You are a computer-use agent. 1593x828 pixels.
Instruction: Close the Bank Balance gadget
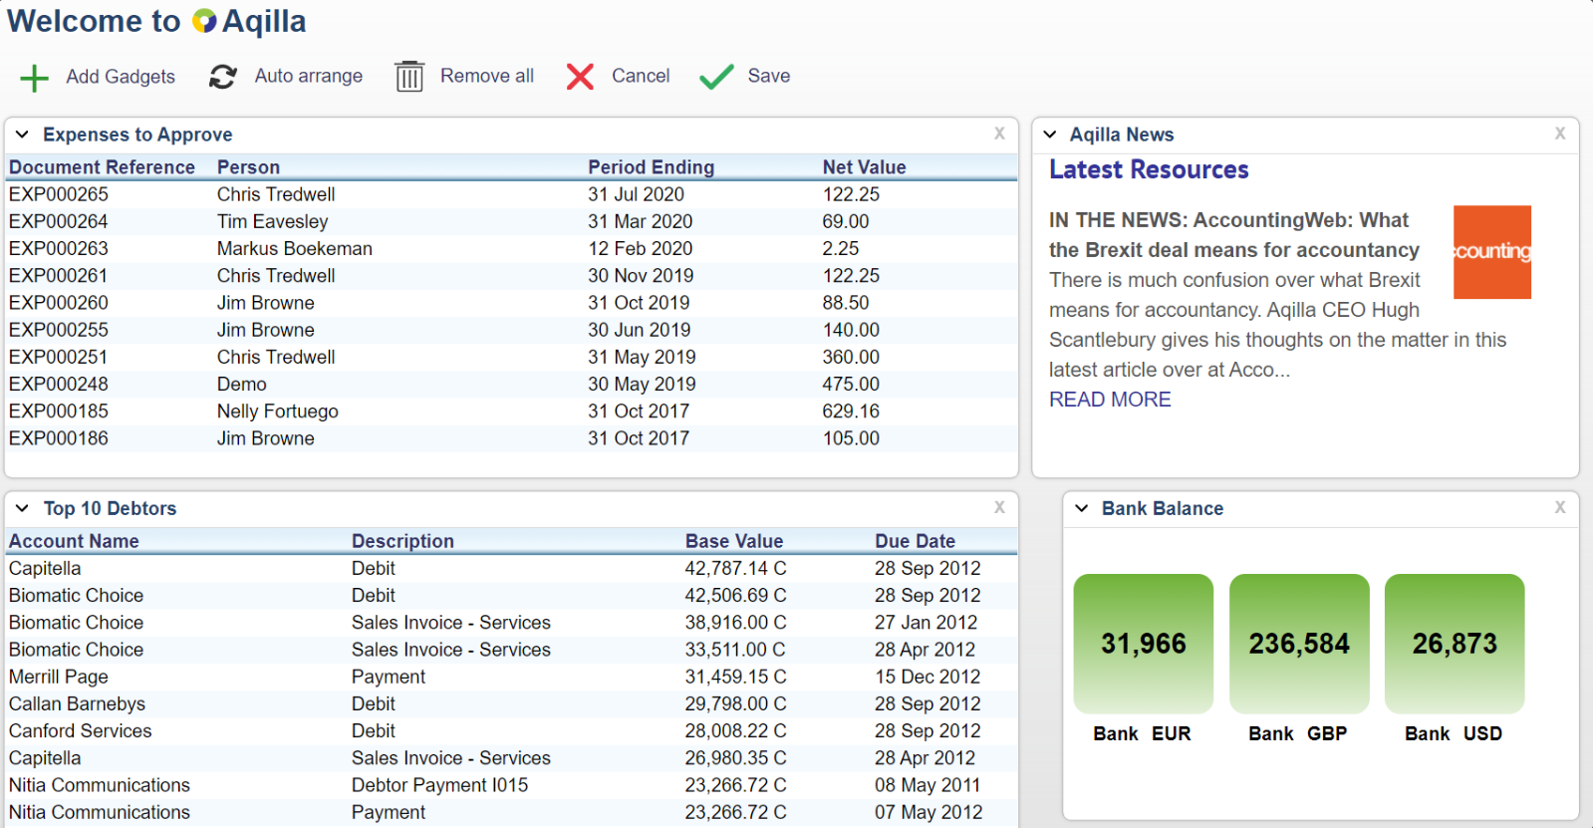point(1560,507)
